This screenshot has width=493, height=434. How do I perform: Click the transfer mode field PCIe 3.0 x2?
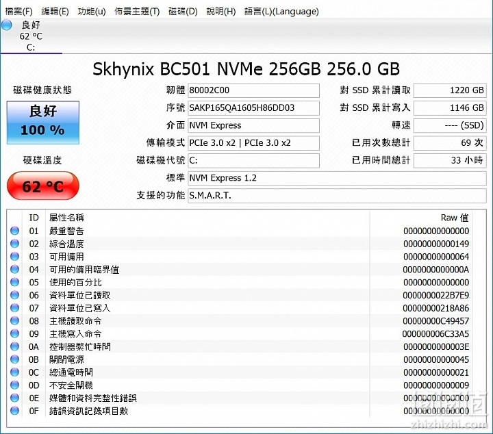pos(253,143)
